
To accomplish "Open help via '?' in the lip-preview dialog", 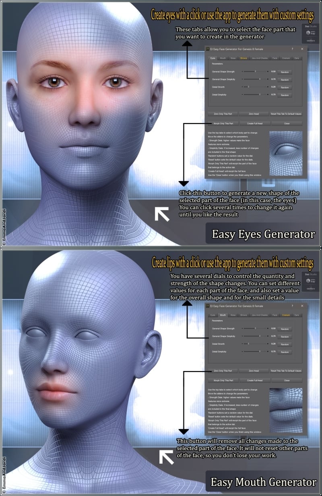I will 292,305.
